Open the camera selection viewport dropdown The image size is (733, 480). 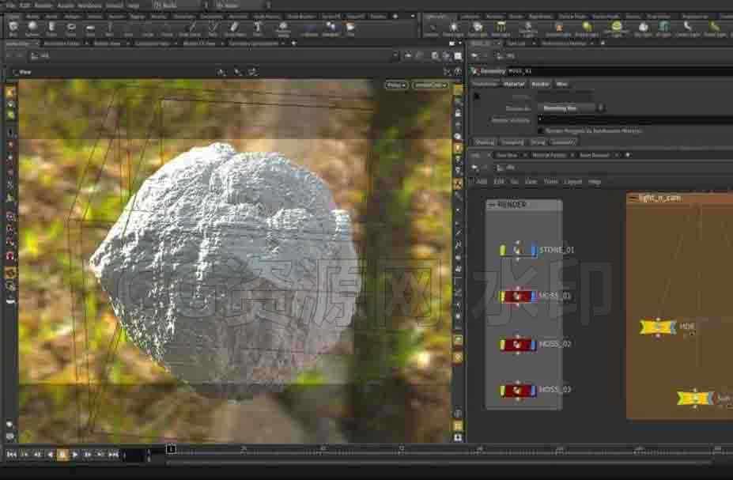pyautogui.click(x=430, y=85)
